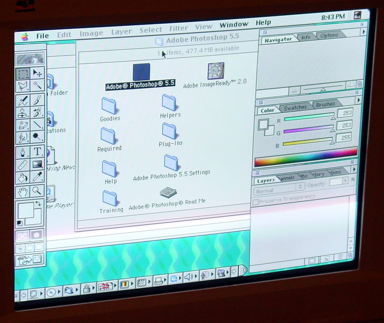384x323 pixels.
Task: Select the Rectangular Marquee tool
Action: (23, 74)
